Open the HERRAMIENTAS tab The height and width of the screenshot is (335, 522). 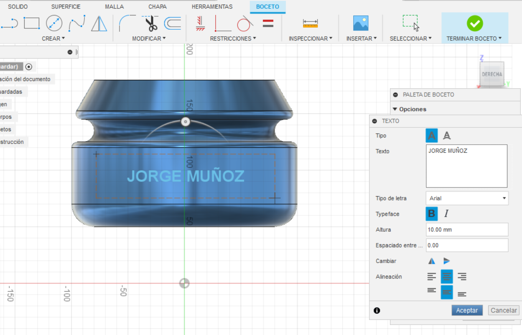pos(212,7)
